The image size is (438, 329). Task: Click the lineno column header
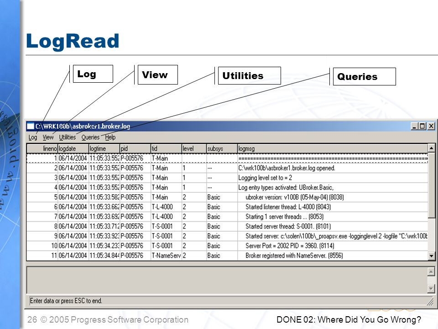click(x=42, y=149)
